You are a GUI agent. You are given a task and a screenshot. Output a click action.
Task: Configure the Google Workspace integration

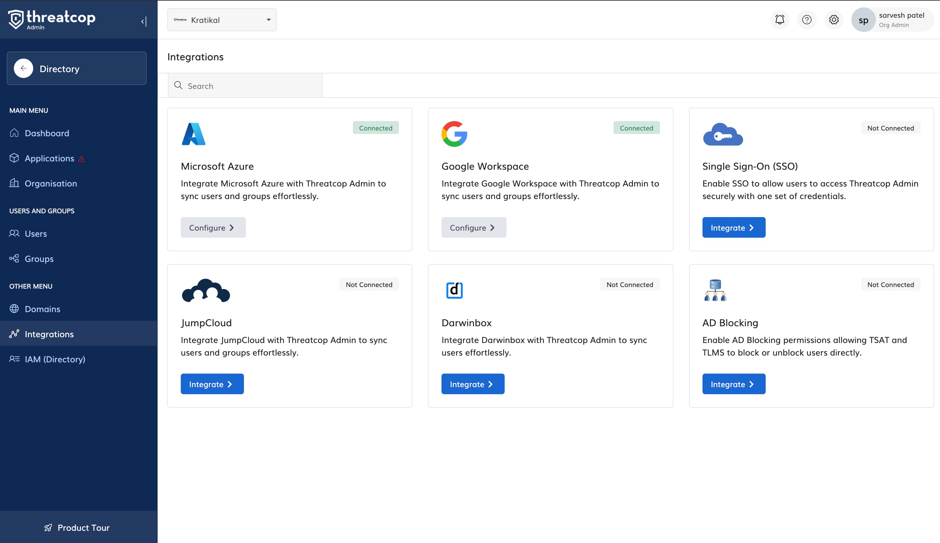474,227
